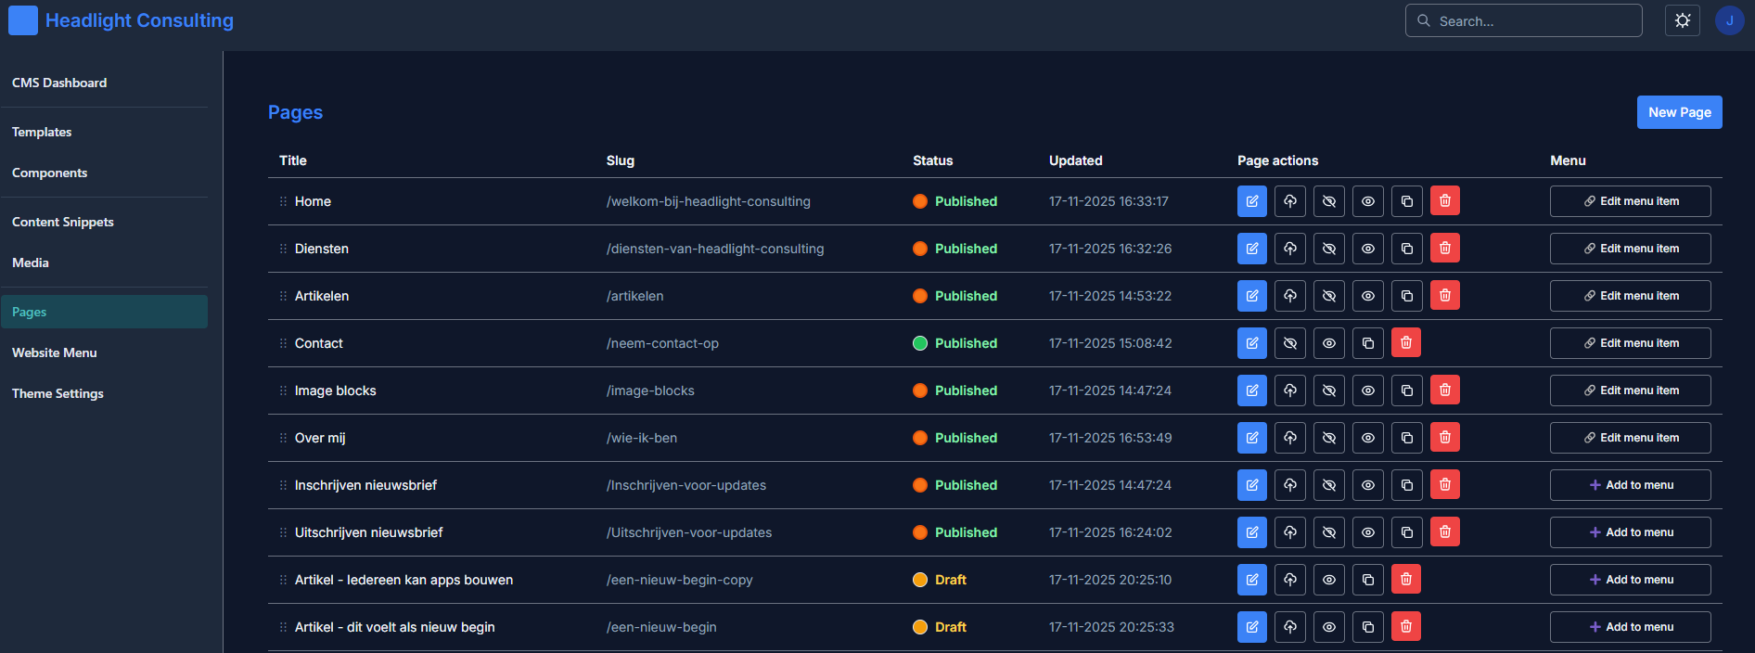Viewport: 1755px width, 653px height.
Task: Open the Templates section in the sidebar
Action: [x=42, y=132]
